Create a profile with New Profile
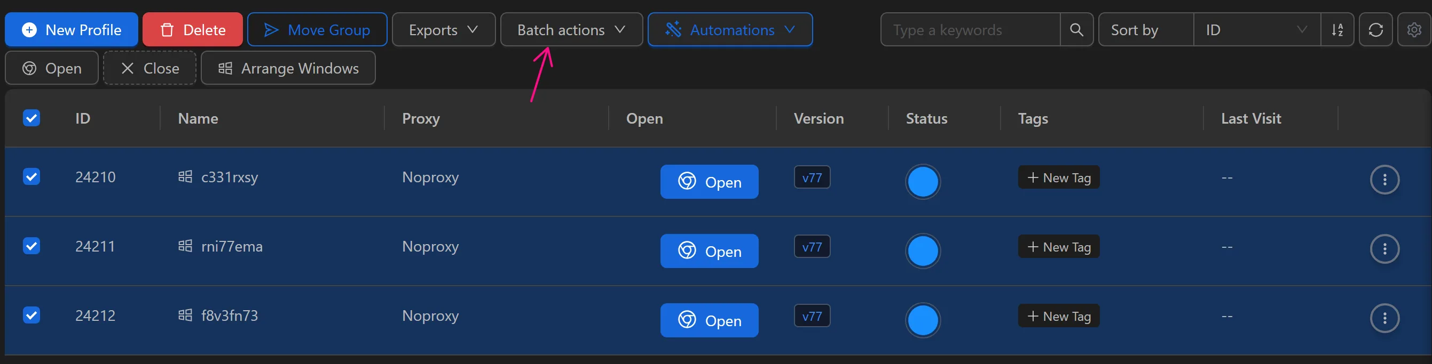The width and height of the screenshot is (1432, 364). [x=70, y=29]
